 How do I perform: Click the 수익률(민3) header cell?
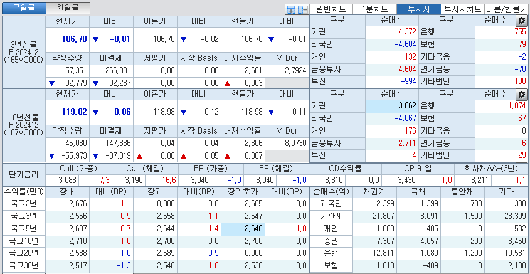point(24,192)
